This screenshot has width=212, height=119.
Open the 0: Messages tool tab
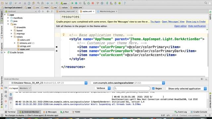point(50,112)
